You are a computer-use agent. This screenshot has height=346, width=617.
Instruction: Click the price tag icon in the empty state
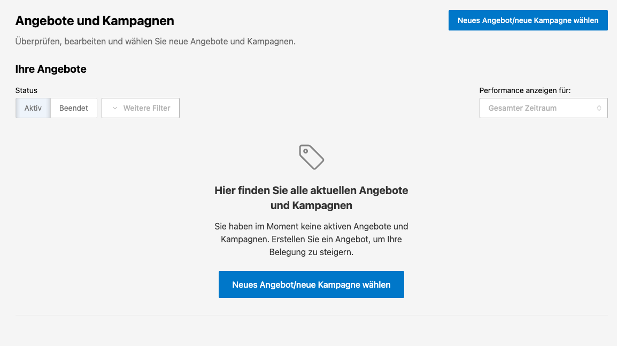(x=311, y=157)
